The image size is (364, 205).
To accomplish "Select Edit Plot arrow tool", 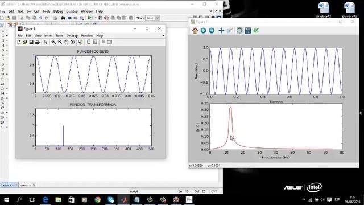I will pos(45,42).
